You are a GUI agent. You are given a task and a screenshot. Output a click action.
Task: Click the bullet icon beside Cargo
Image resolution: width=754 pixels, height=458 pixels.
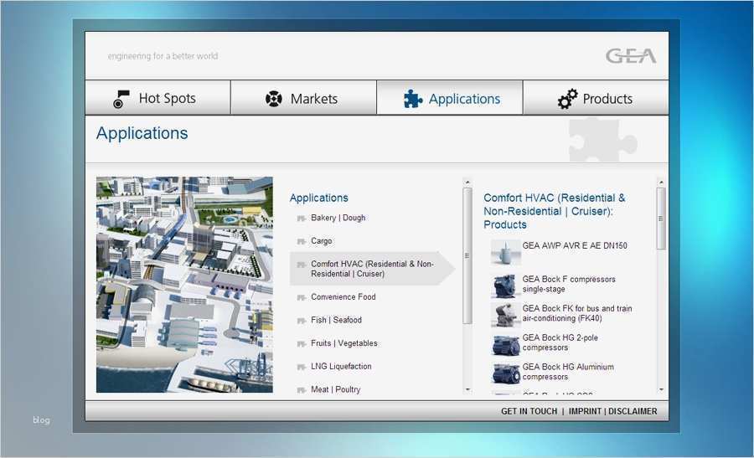point(302,242)
